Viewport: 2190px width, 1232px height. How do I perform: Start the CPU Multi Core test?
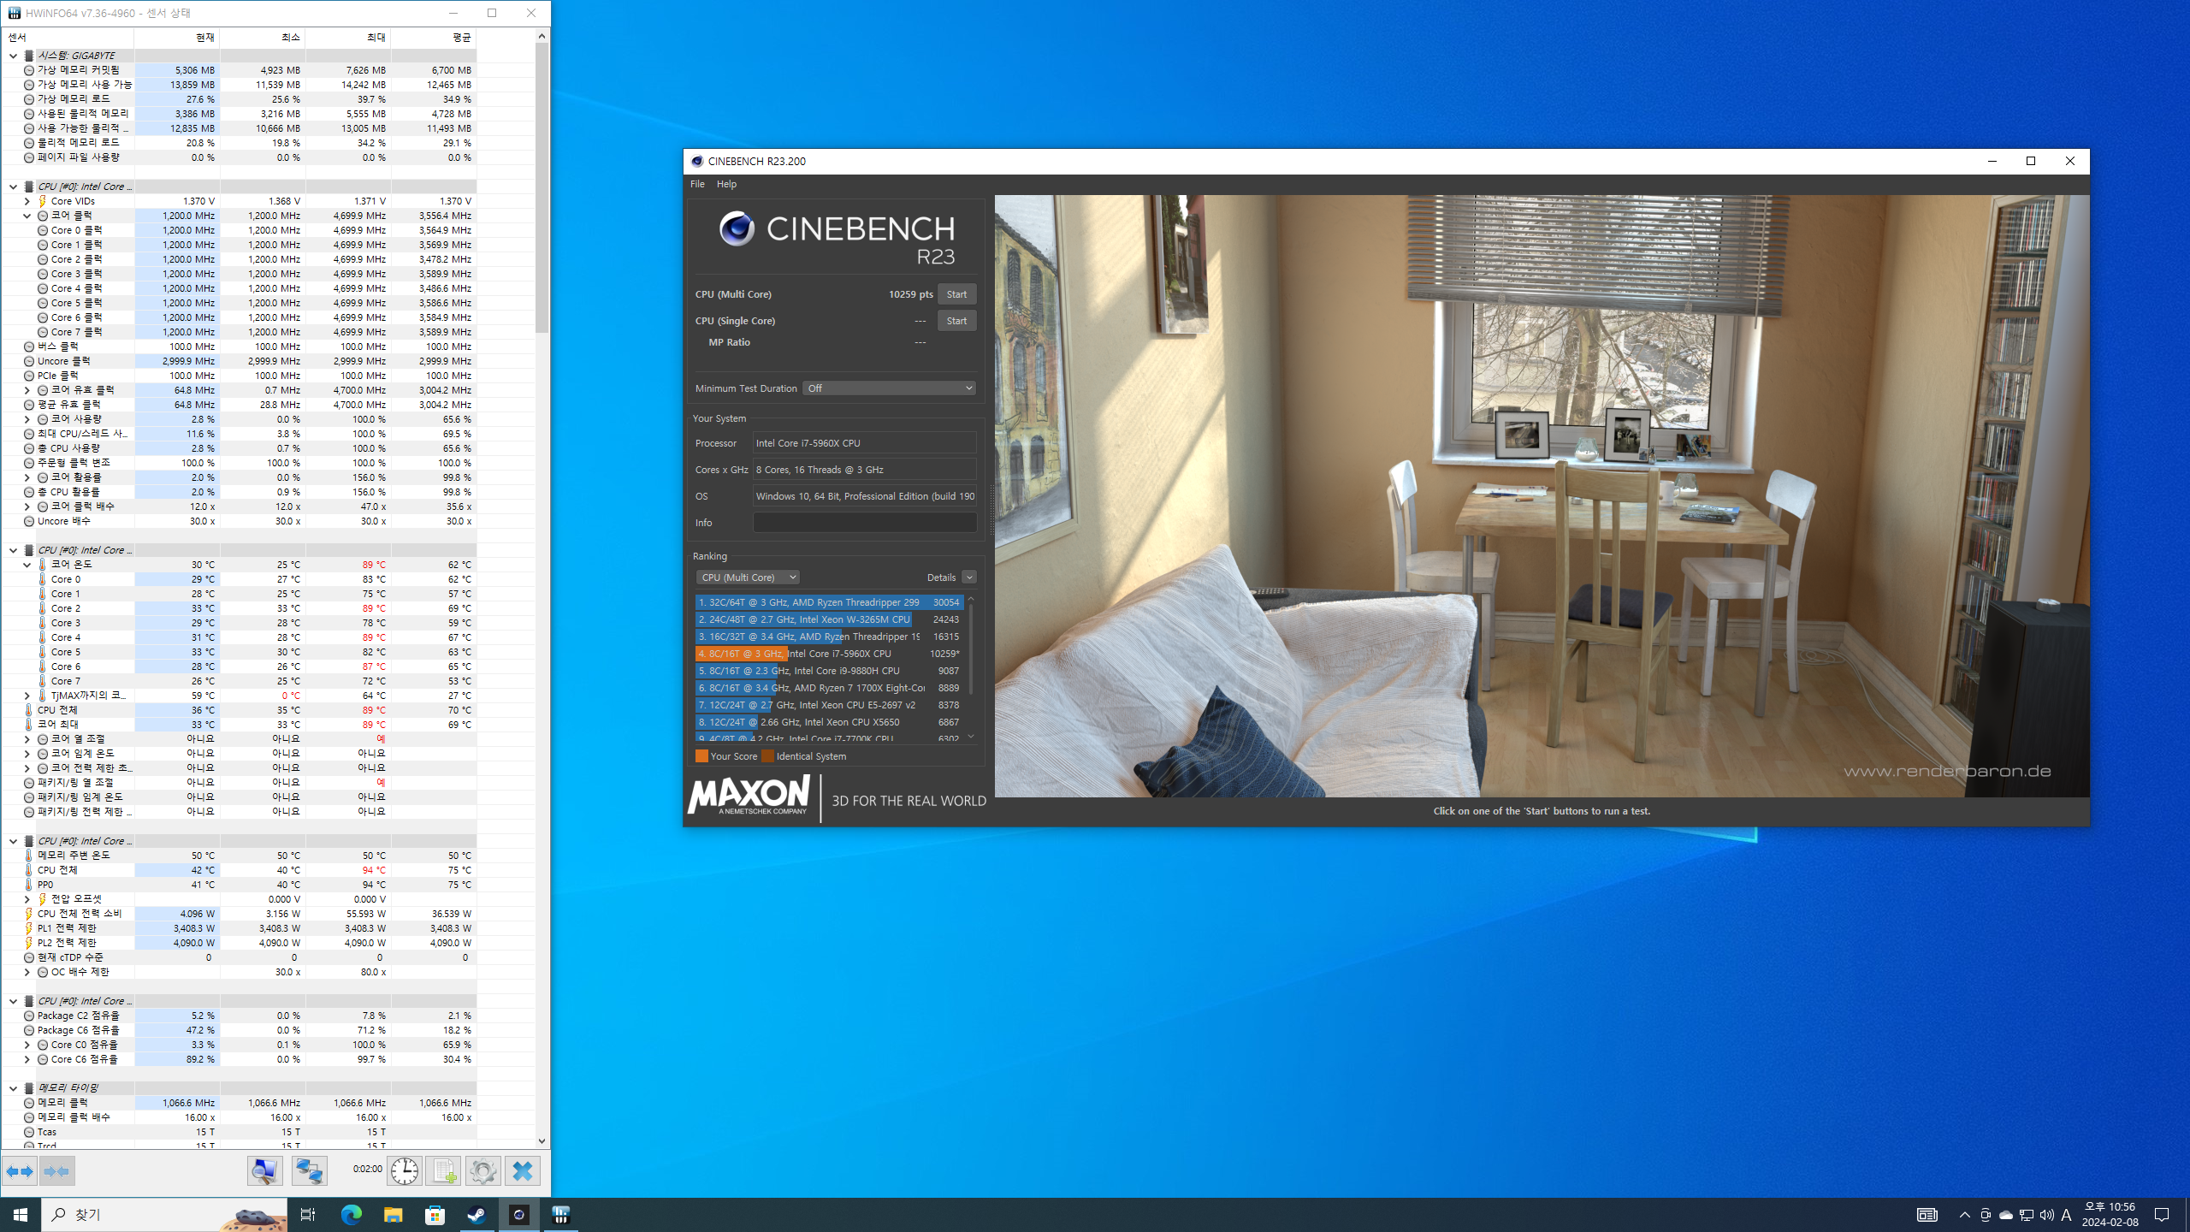[956, 294]
